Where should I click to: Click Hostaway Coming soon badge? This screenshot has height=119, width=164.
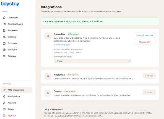click(73, 75)
